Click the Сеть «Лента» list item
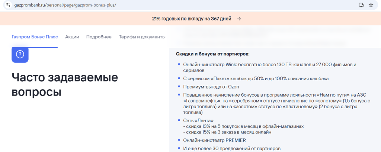381x152 pixels. [198, 120]
